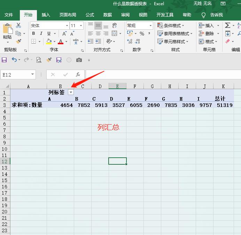
Task: Click the Undo arrow
Action: click(x=14, y=60)
